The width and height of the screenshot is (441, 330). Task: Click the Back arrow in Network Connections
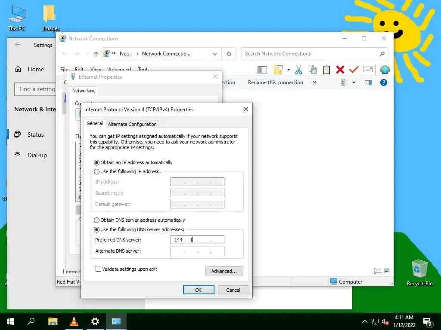[x=64, y=54]
